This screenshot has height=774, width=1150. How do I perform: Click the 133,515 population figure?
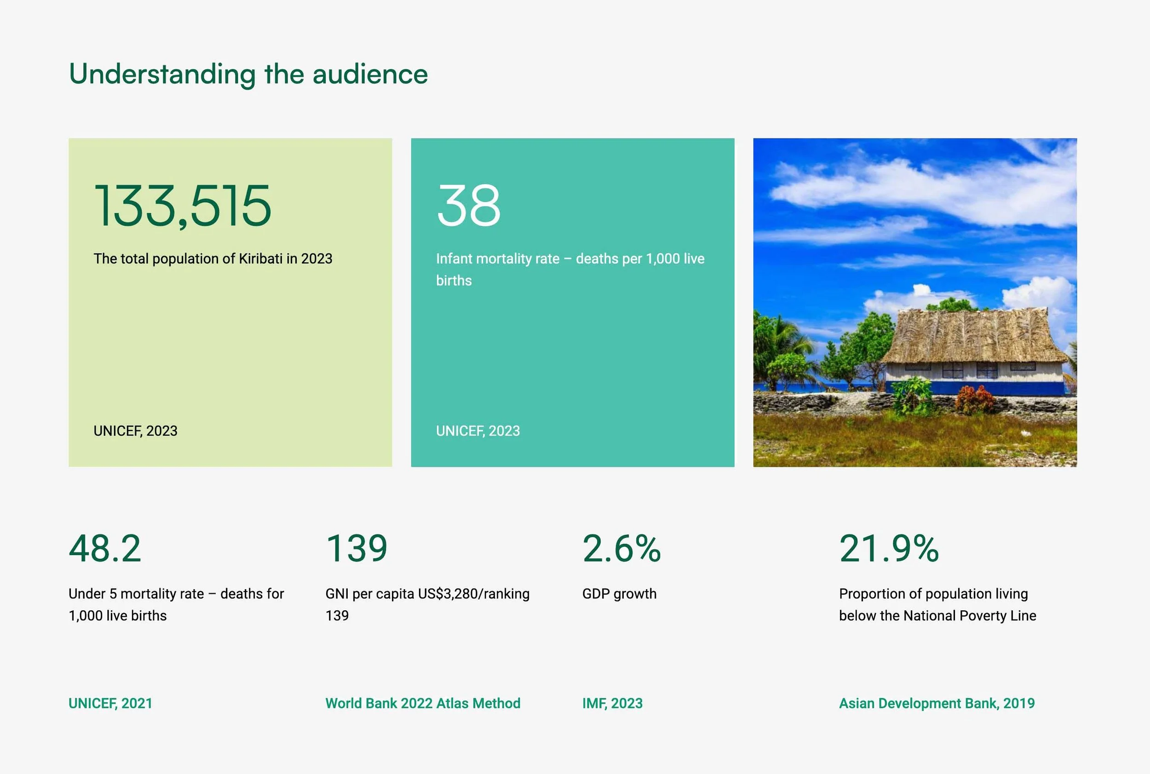[x=182, y=206]
